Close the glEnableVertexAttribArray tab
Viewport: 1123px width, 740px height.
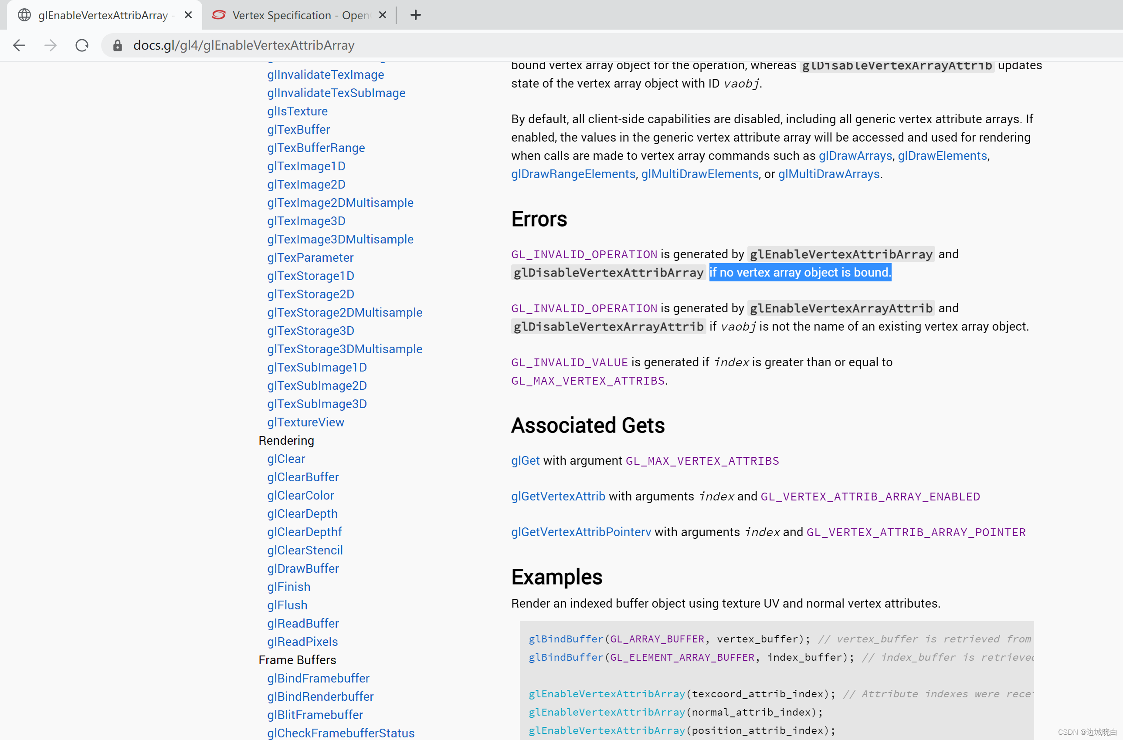coord(188,15)
